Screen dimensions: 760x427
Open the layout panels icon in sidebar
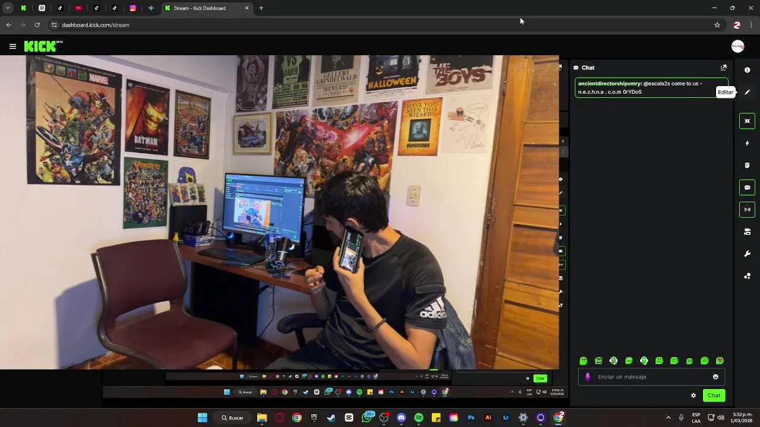pos(747,232)
